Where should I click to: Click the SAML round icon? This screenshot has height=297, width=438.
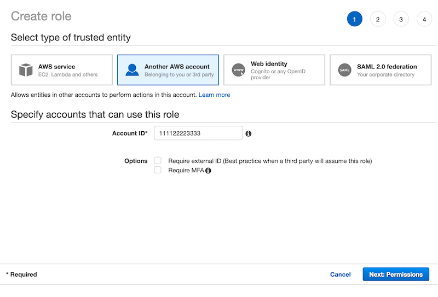click(345, 70)
